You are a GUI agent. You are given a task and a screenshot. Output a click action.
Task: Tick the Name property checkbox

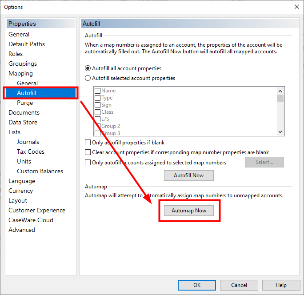97,91
